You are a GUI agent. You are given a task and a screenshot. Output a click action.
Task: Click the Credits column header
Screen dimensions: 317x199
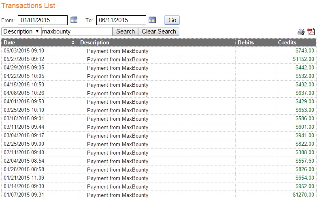287,42
